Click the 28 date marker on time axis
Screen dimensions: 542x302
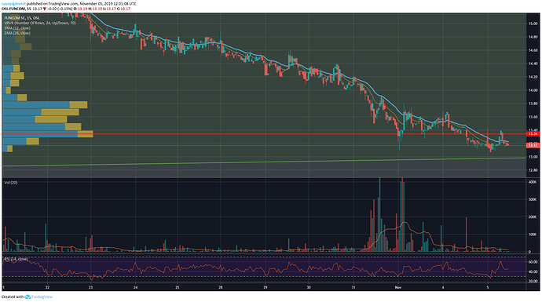click(x=221, y=287)
